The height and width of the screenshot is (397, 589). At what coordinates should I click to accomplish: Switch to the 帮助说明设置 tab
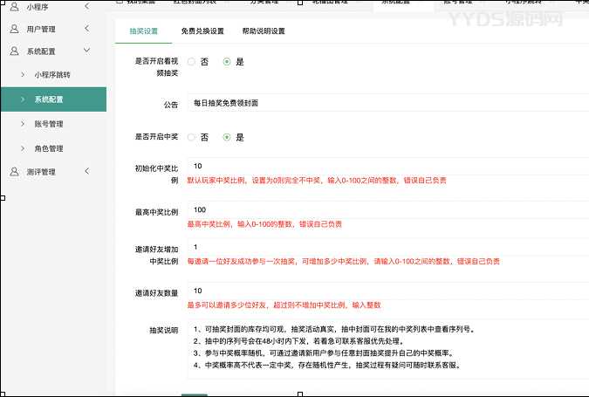pos(264,31)
